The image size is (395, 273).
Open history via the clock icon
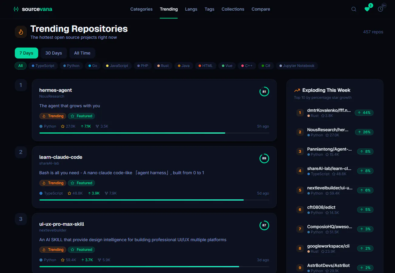(380, 9)
